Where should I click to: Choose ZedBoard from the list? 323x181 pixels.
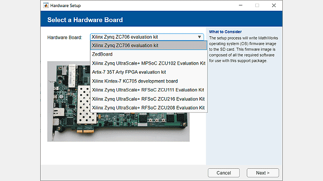(x=149, y=54)
